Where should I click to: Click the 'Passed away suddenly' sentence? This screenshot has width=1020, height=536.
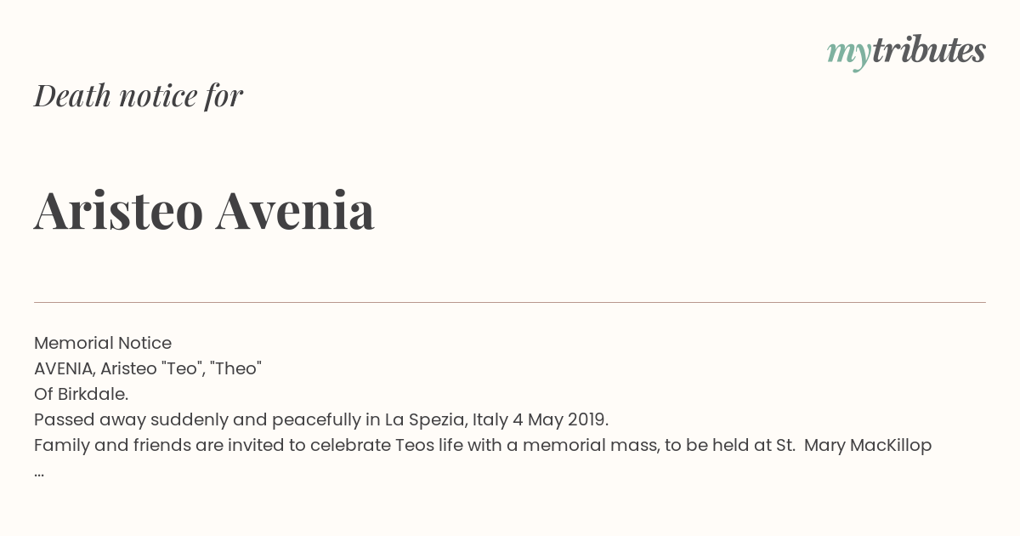(x=321, y=419)
